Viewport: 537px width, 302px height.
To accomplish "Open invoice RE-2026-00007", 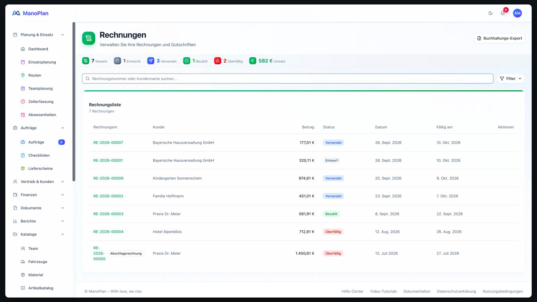I will click(x=108, y=143).
